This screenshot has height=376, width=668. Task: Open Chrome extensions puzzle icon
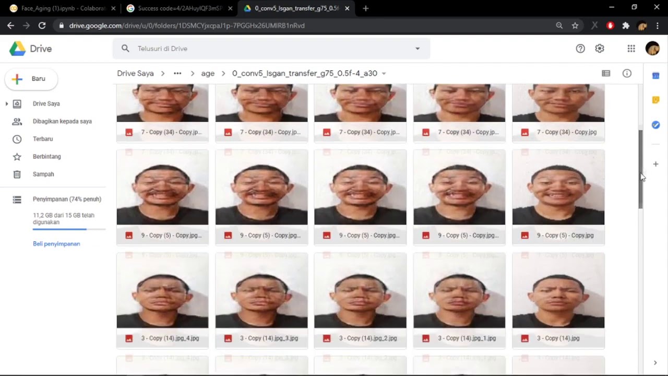626,25
